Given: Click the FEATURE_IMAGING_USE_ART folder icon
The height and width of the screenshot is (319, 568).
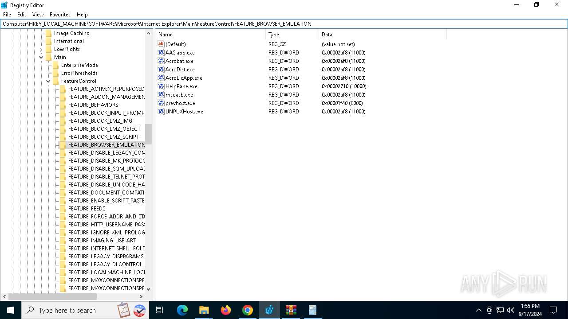Looking at the screenshot, I should [x=63, y=241].
